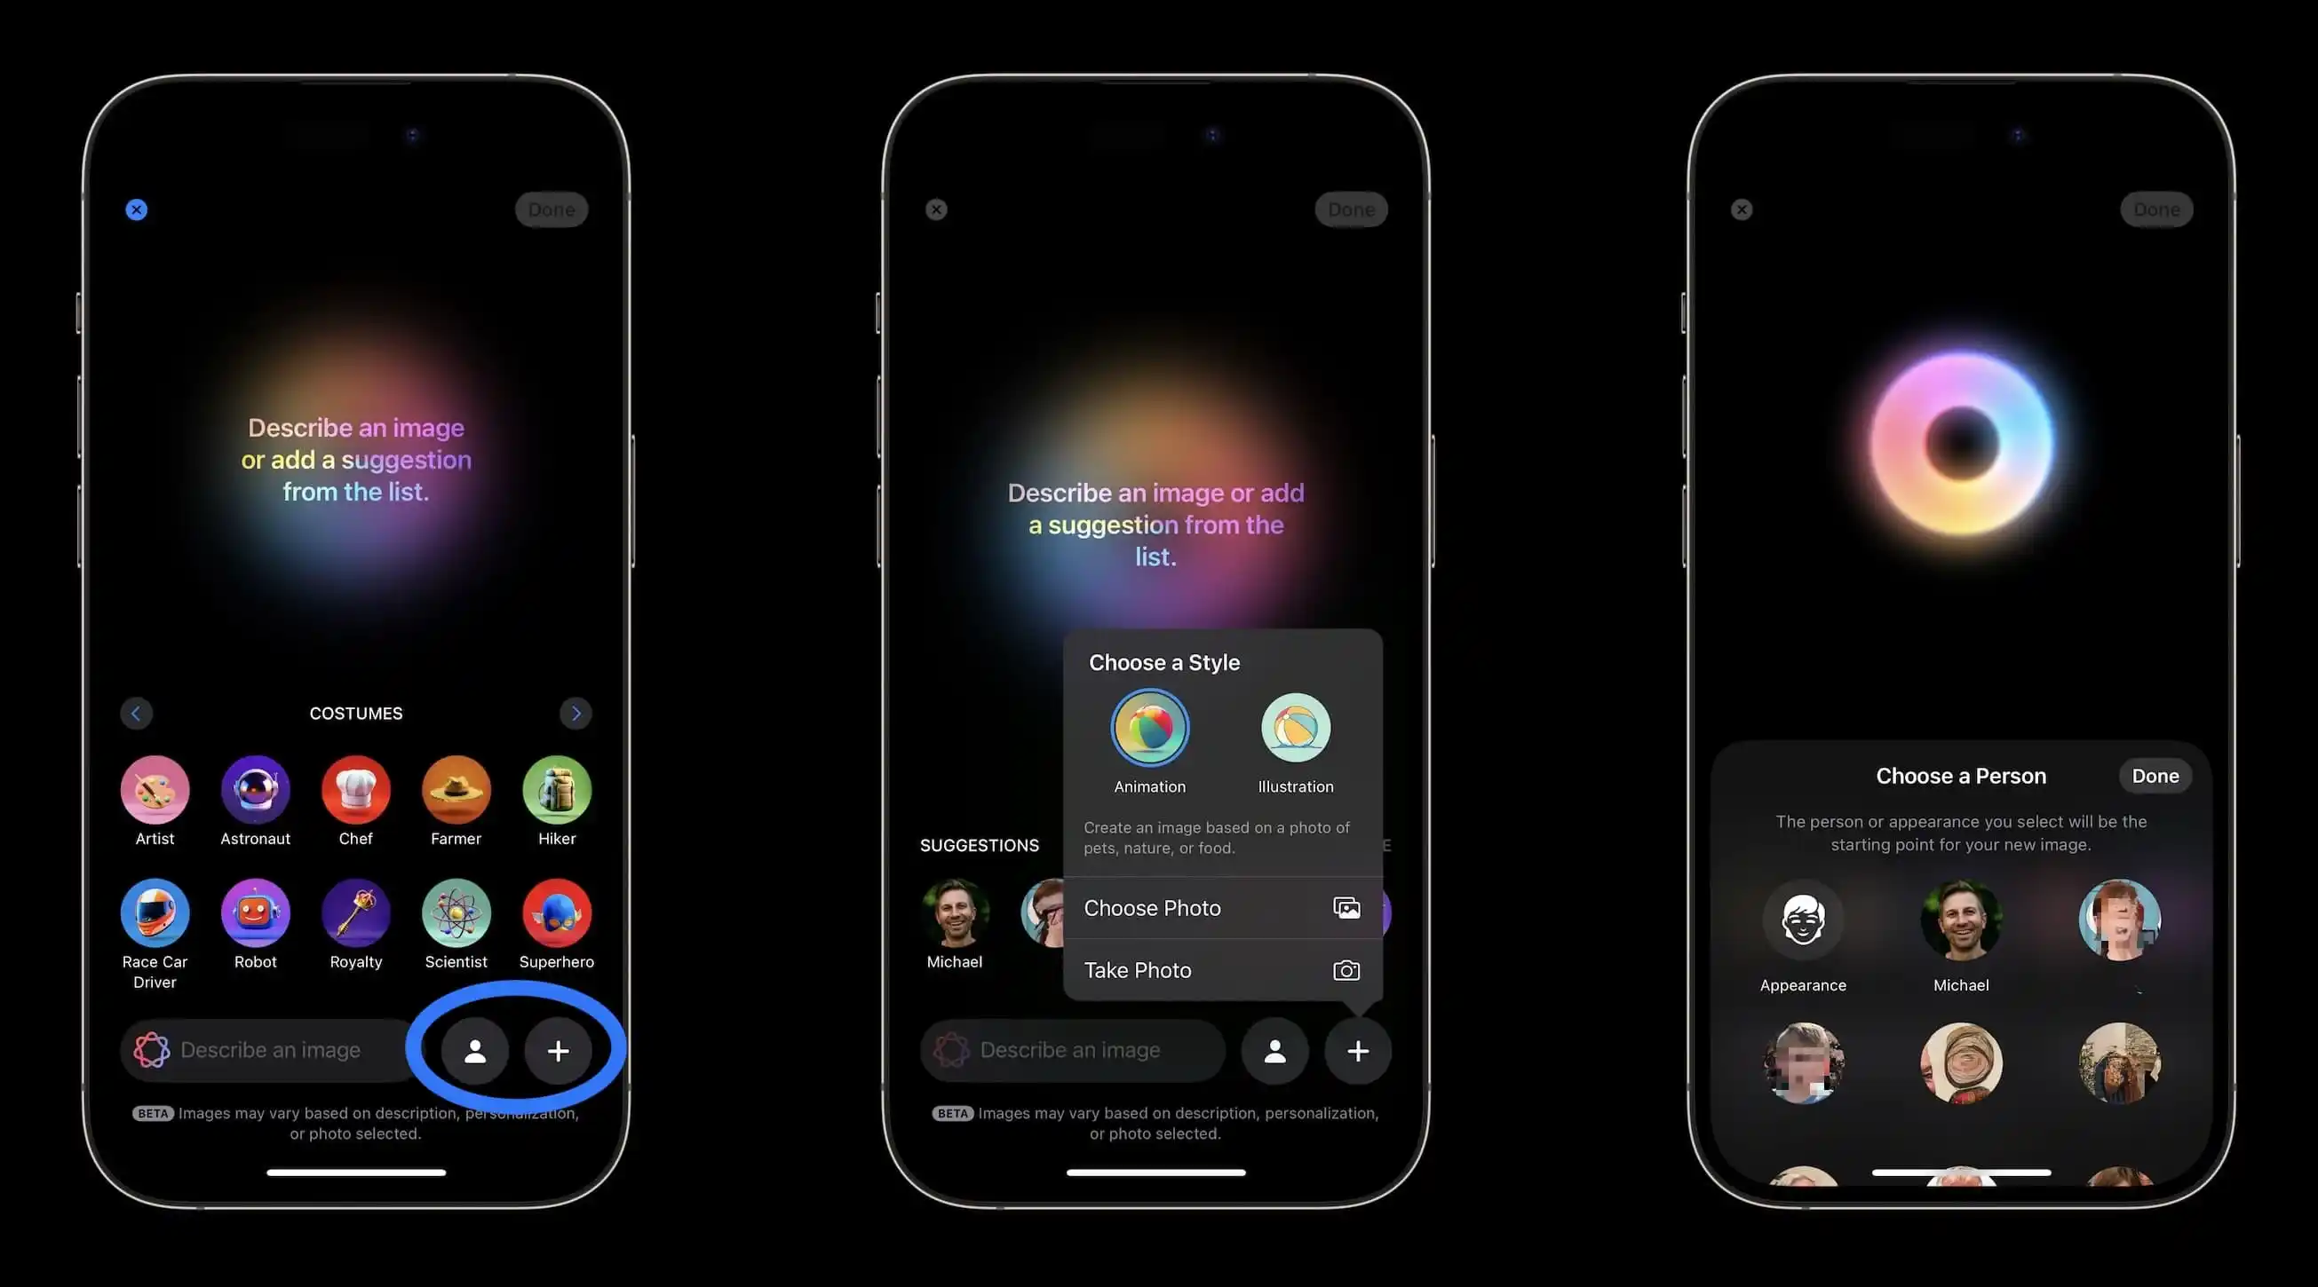Select the Scientist costume icon
2318x1287 pixels.
pos(456,913)
